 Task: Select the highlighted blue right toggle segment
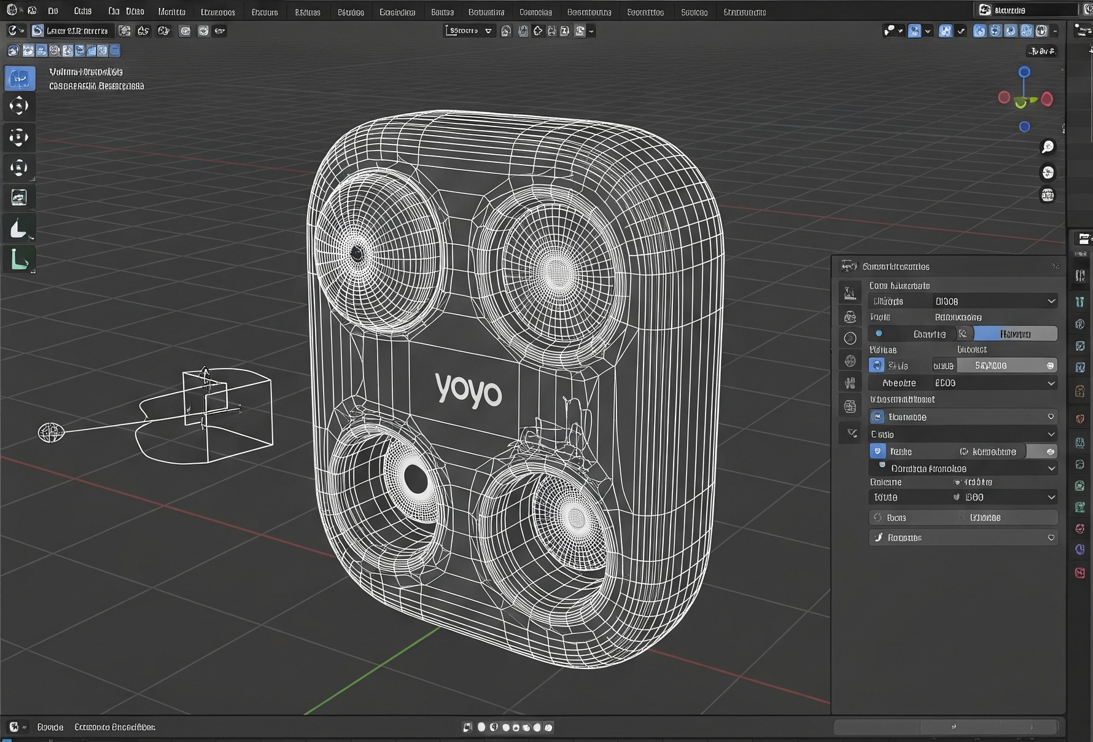[x=1016, y=334]
